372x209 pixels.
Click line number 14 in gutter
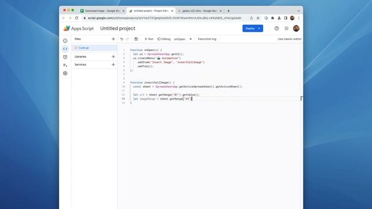point(123,103)
